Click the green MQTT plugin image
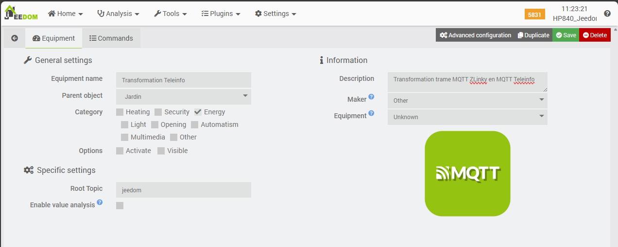The height and width of the screenshot is (247, 618). [x=467, y=173]
